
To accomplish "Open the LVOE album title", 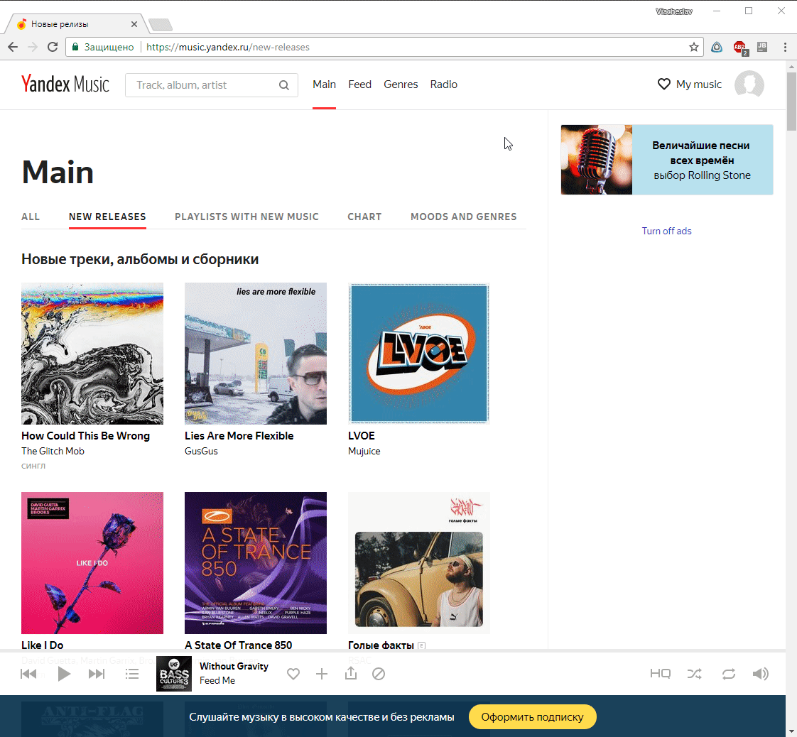I will click(362, 436).
